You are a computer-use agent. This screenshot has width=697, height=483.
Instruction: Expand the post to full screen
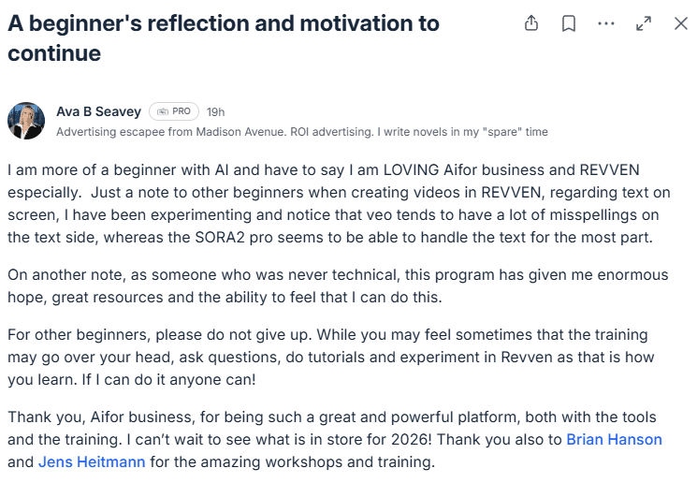644,24
